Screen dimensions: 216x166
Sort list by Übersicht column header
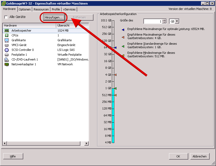tap(72, 25)
